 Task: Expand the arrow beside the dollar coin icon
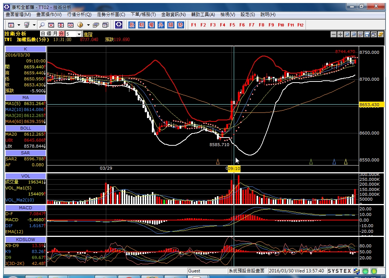tap(88, 25)
